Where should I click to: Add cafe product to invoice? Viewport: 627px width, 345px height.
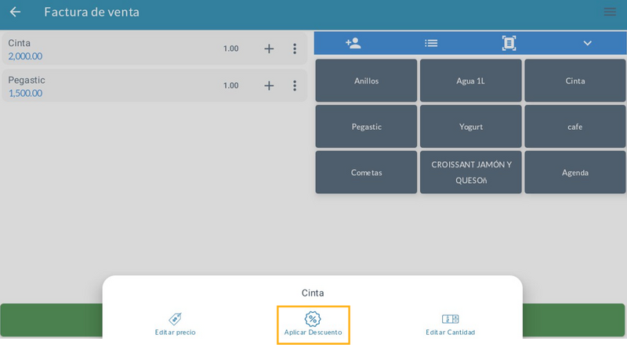pos(574,127)
